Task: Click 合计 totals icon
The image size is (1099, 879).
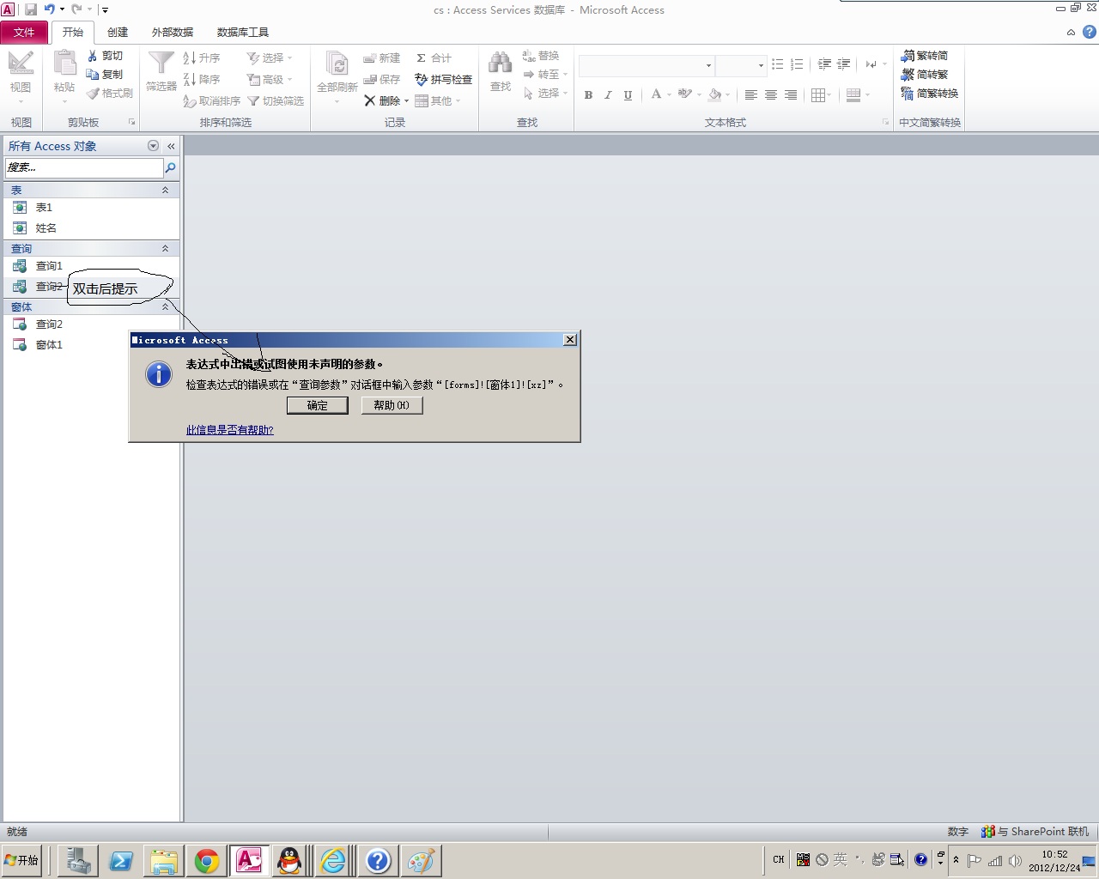Action: tap(434, 58)
